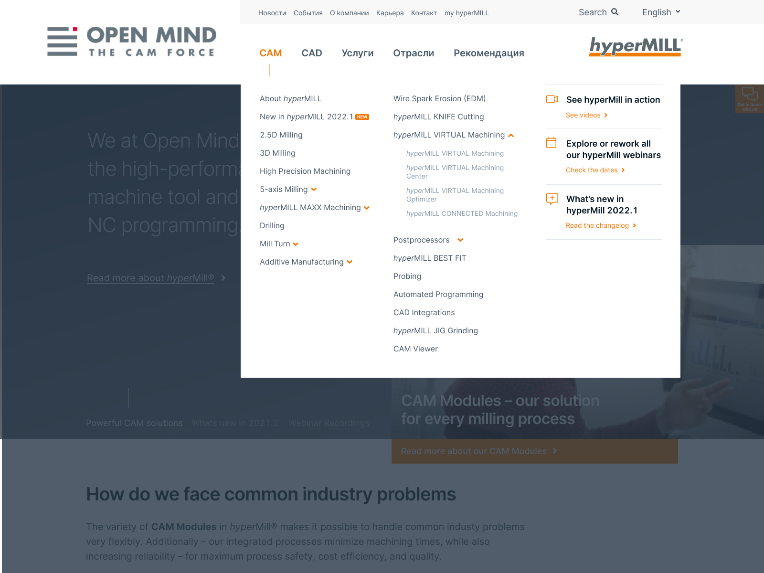Open hyperMILL VIRTUAL Machining Optimizer sub-item

tap(455, 195)
